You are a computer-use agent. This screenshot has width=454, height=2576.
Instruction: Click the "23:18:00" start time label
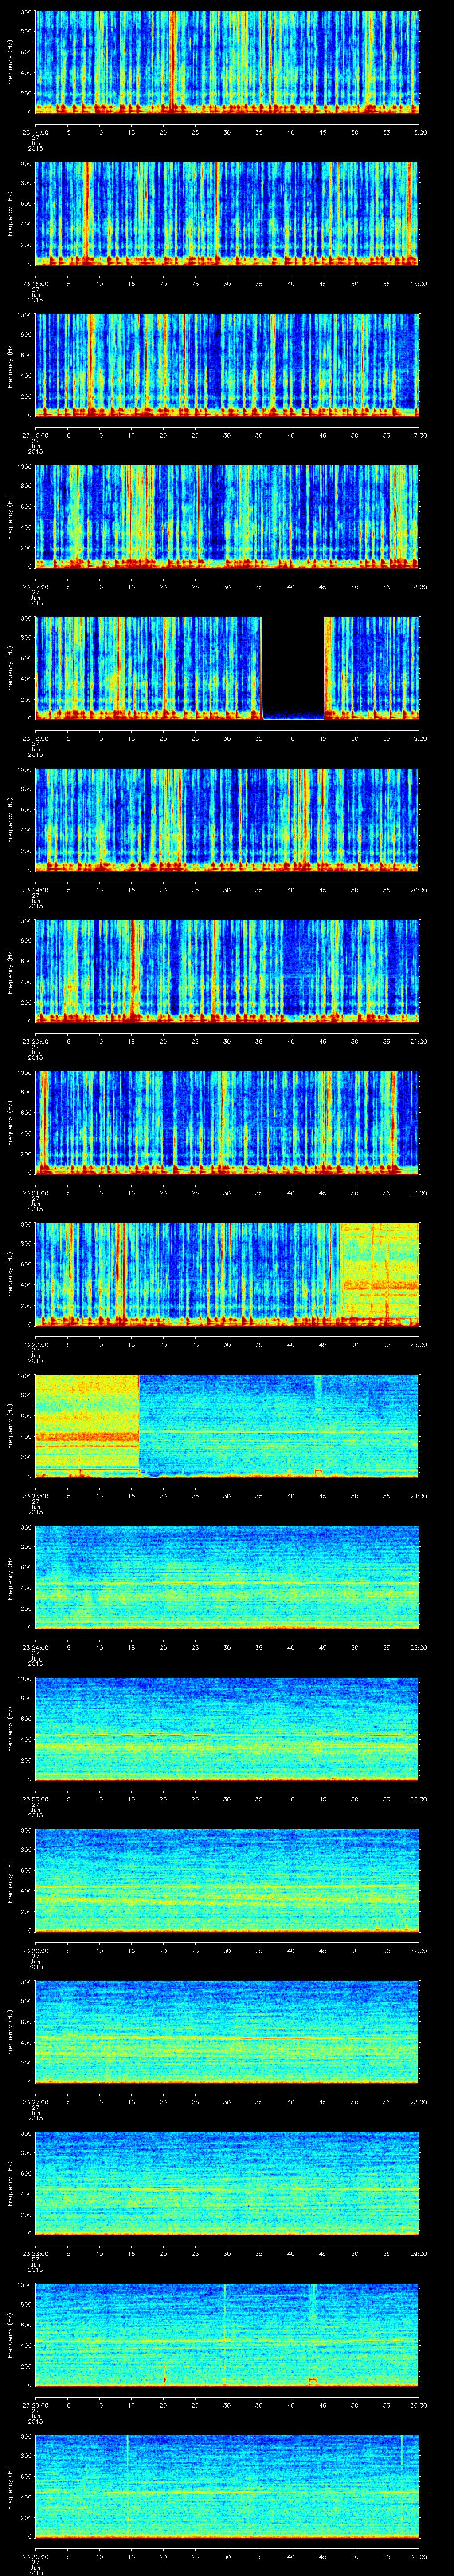click(35, 739)
